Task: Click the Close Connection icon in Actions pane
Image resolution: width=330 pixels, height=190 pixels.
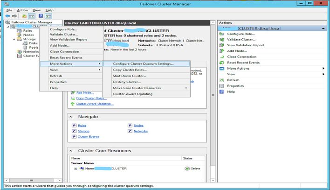Action: (221, 57)
